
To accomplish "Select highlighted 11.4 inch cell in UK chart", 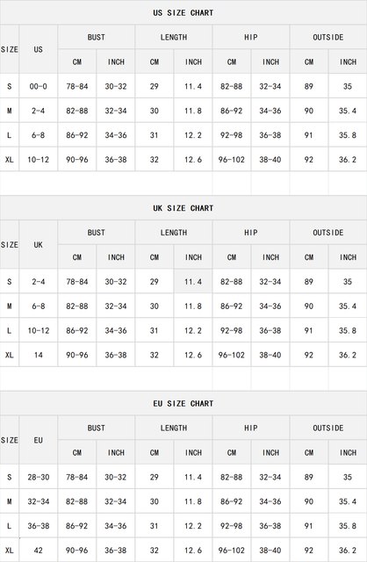I will (193, 281).
